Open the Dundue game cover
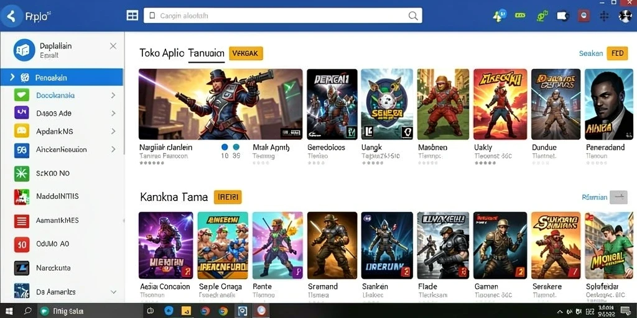Viewport: 637px width, 318px height. point(556,104)
